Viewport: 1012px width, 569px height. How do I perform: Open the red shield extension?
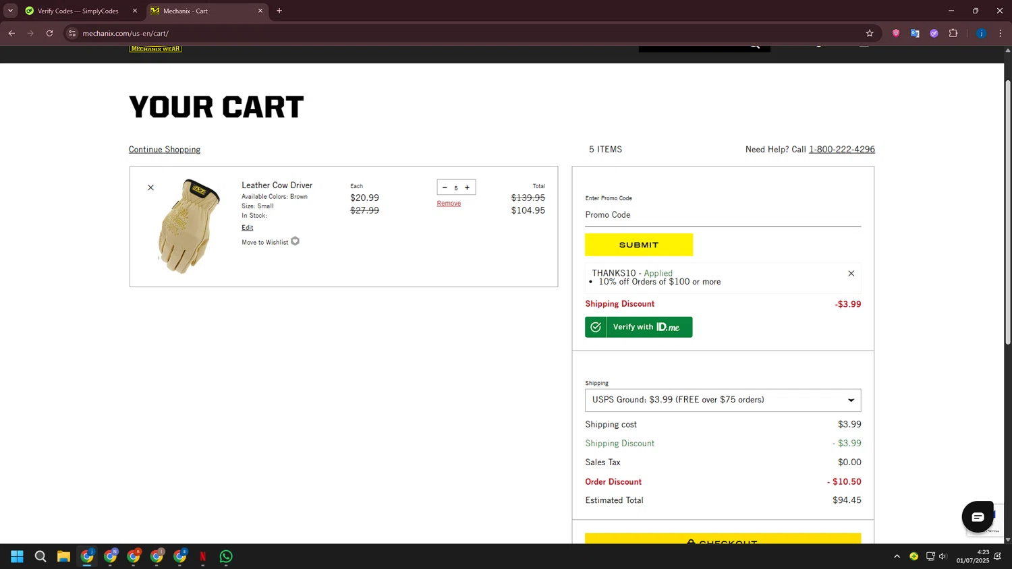click(x=896, y=33)
